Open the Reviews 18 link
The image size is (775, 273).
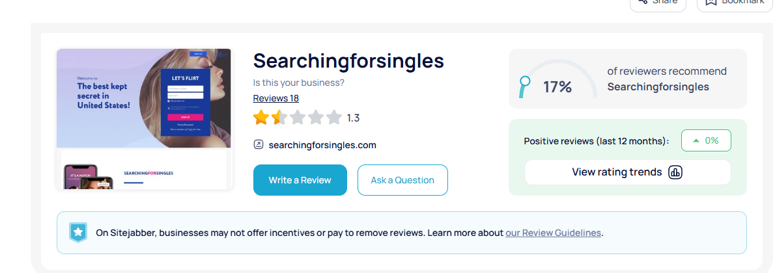(x=275, y=98)
